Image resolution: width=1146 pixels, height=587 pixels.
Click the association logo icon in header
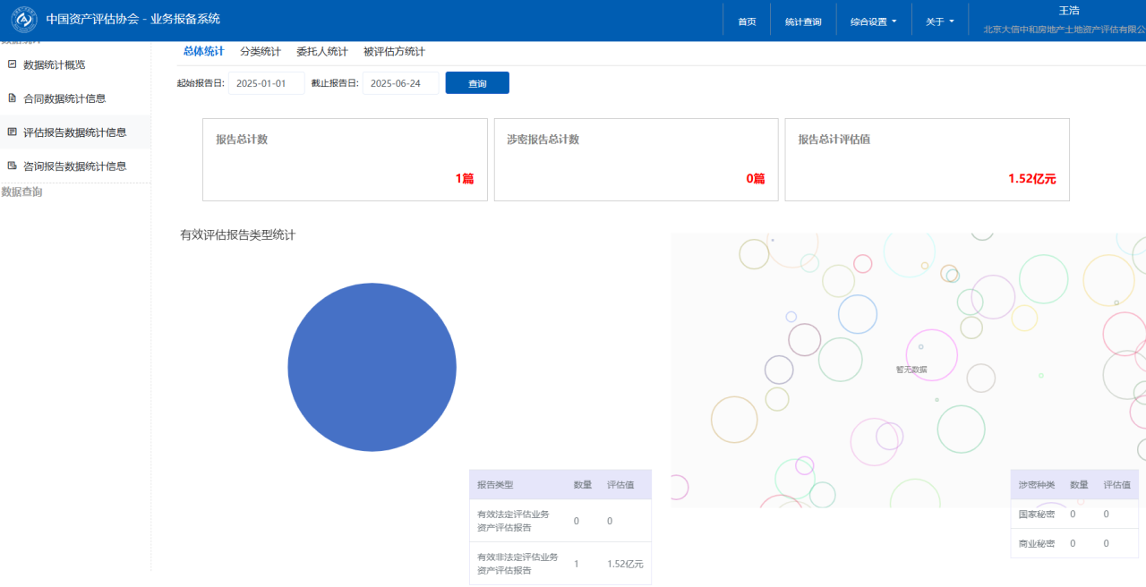24,20
